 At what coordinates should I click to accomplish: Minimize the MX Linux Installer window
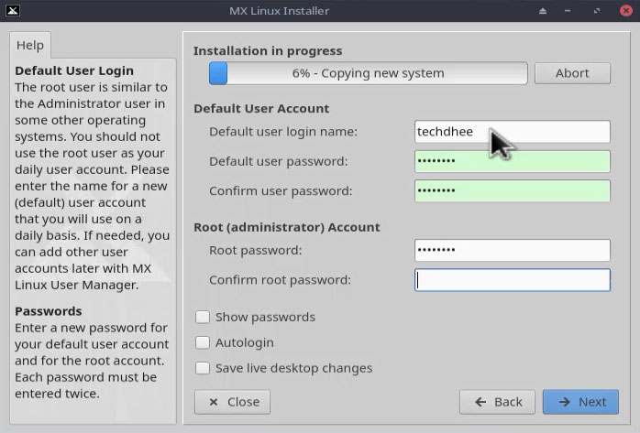[x=568, y=11]
